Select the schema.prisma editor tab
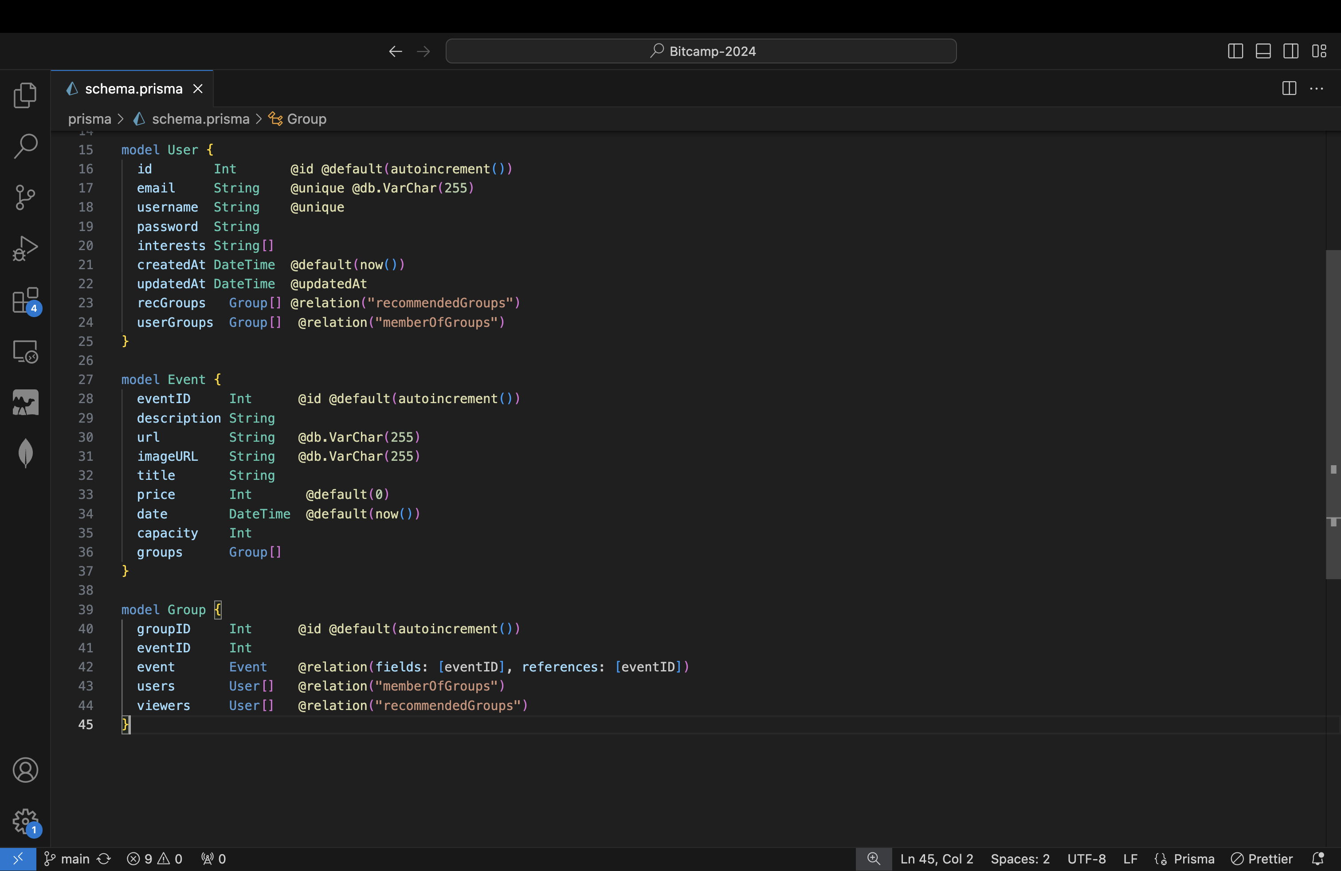1341x871 pixels. click(133, 88)
